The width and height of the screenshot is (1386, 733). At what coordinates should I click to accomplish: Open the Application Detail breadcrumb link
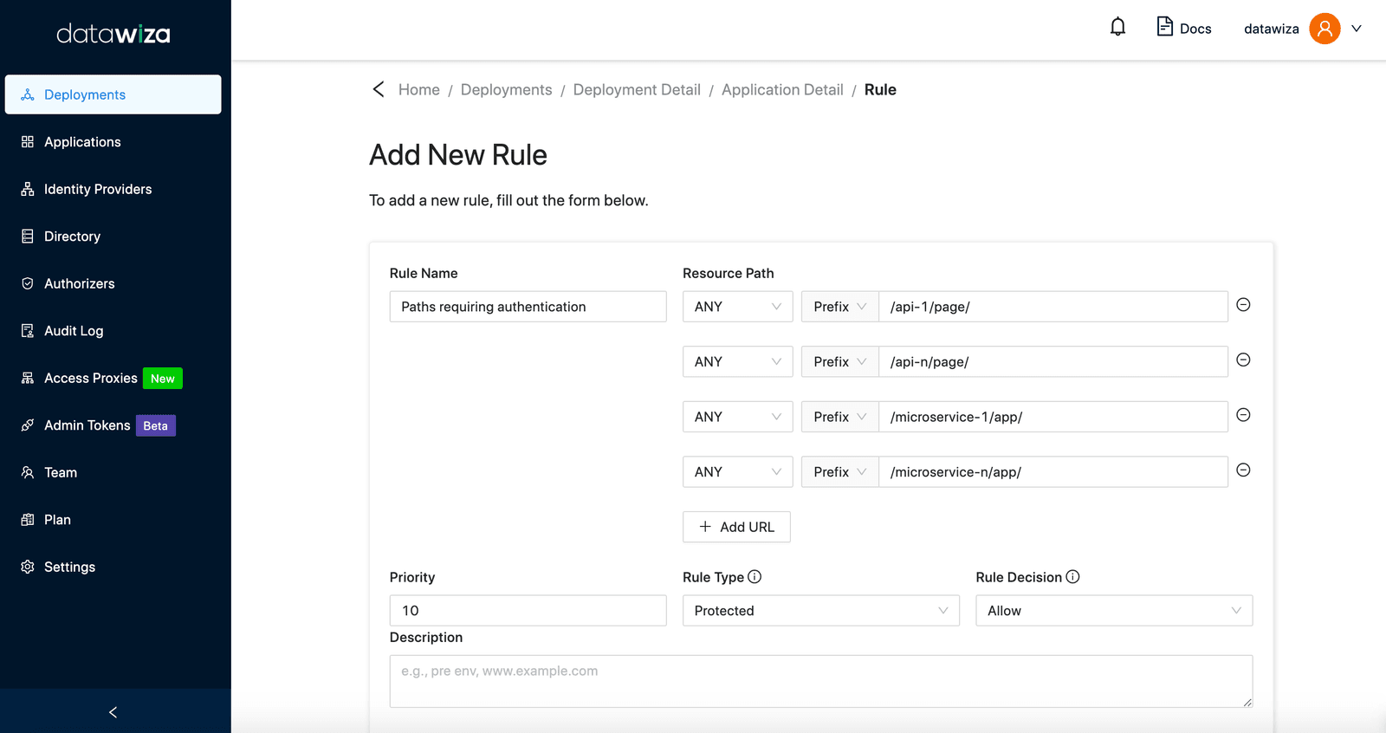point(782,90)
